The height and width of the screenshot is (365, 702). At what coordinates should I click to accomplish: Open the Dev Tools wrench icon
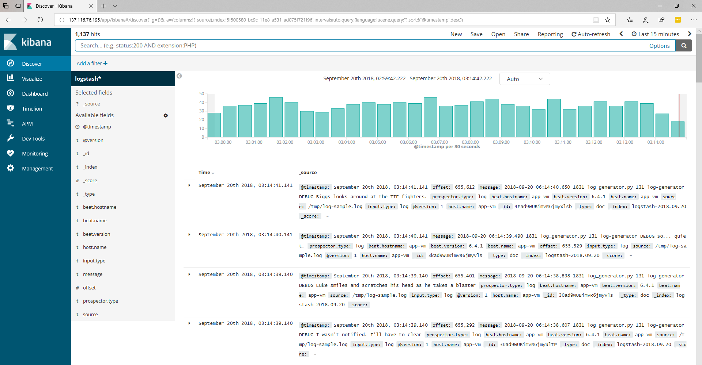(11, 138)
